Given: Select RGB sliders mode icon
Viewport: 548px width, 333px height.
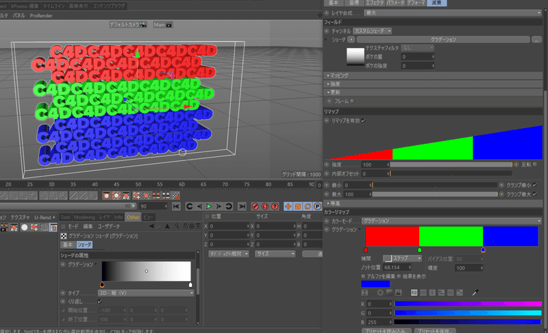Looking at the screenshot, I should click(414, 293).
